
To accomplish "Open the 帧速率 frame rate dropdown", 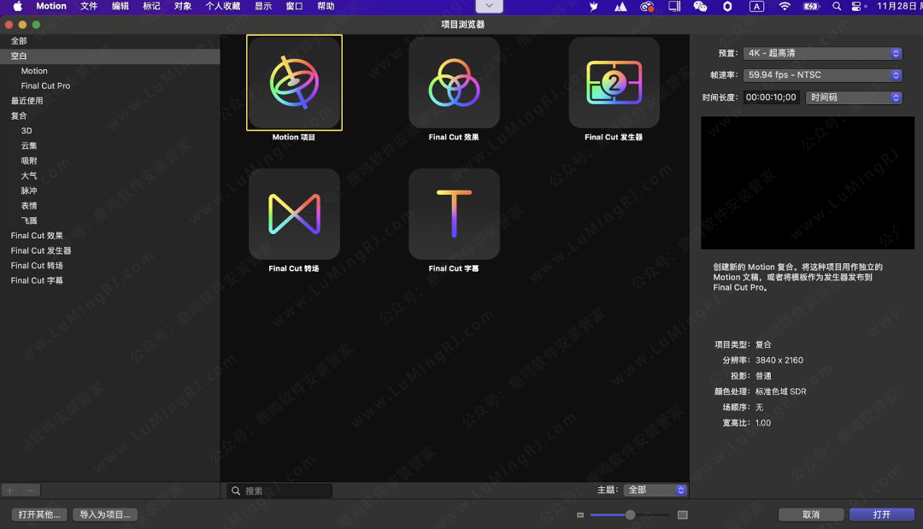I will click(x=823, y=75).
